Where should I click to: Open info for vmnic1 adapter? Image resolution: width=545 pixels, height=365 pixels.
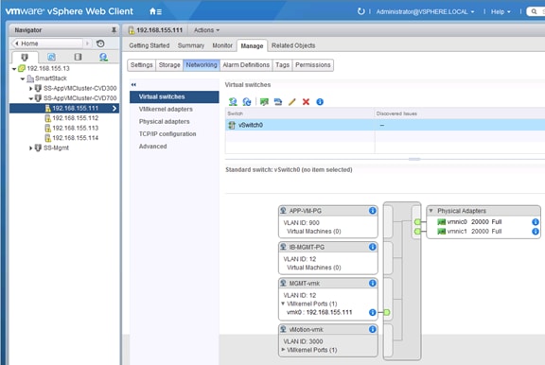pyautogui.click(x=536, y=231)
